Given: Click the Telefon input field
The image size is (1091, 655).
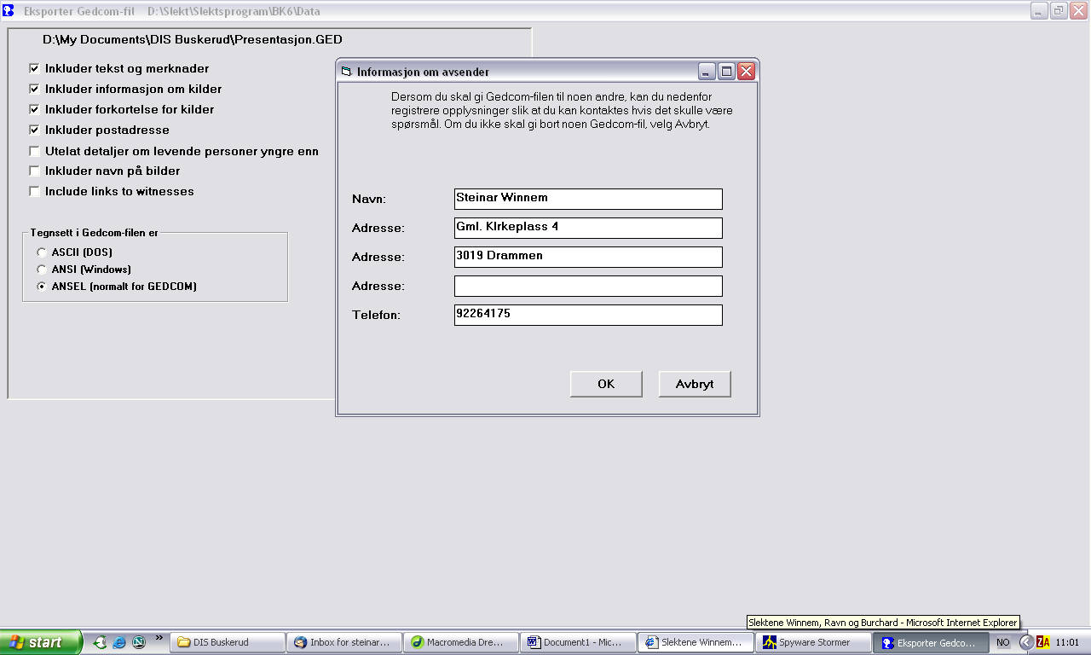Looking at the screenshot, I should (588, 315).
